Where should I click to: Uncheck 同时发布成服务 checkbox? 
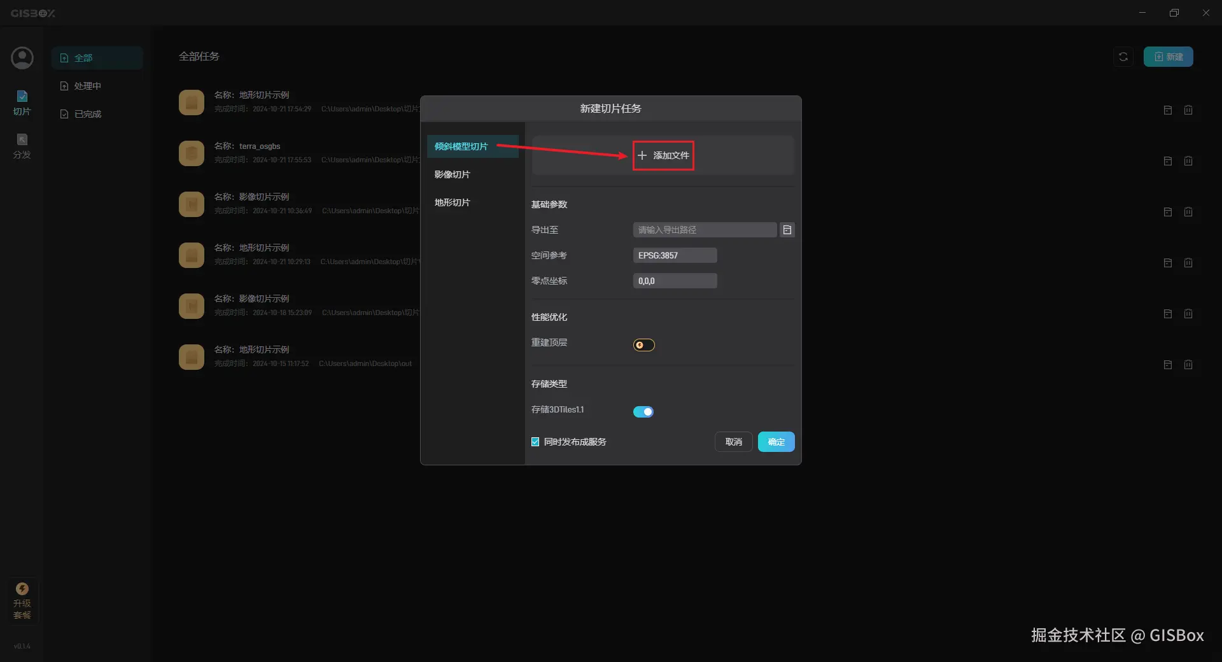coord(535,442)
